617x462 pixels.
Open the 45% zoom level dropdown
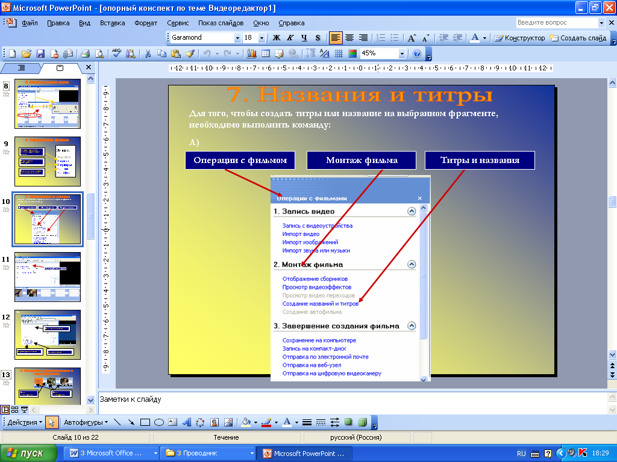point(402,54)
